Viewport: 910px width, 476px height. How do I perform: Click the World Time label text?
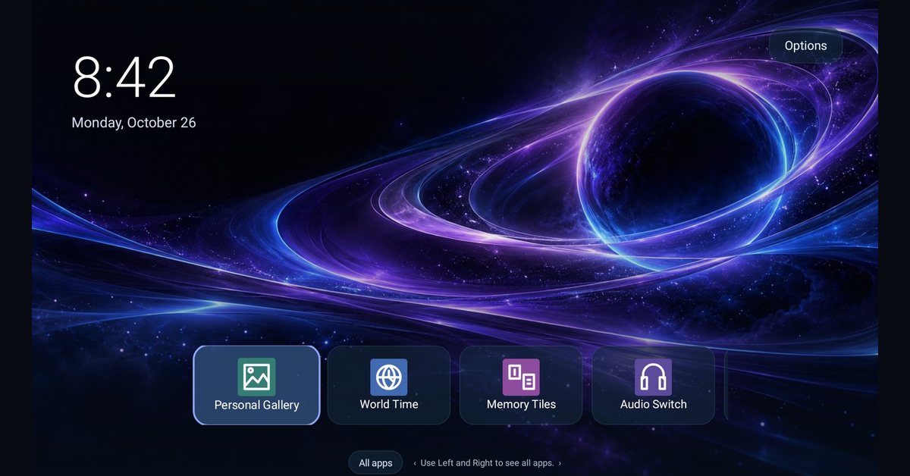389,404
